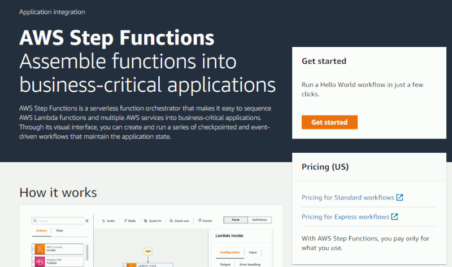This screenshot has width=452, height=267.
Task: Click the Get started card heading
Action: coord(324,61)
